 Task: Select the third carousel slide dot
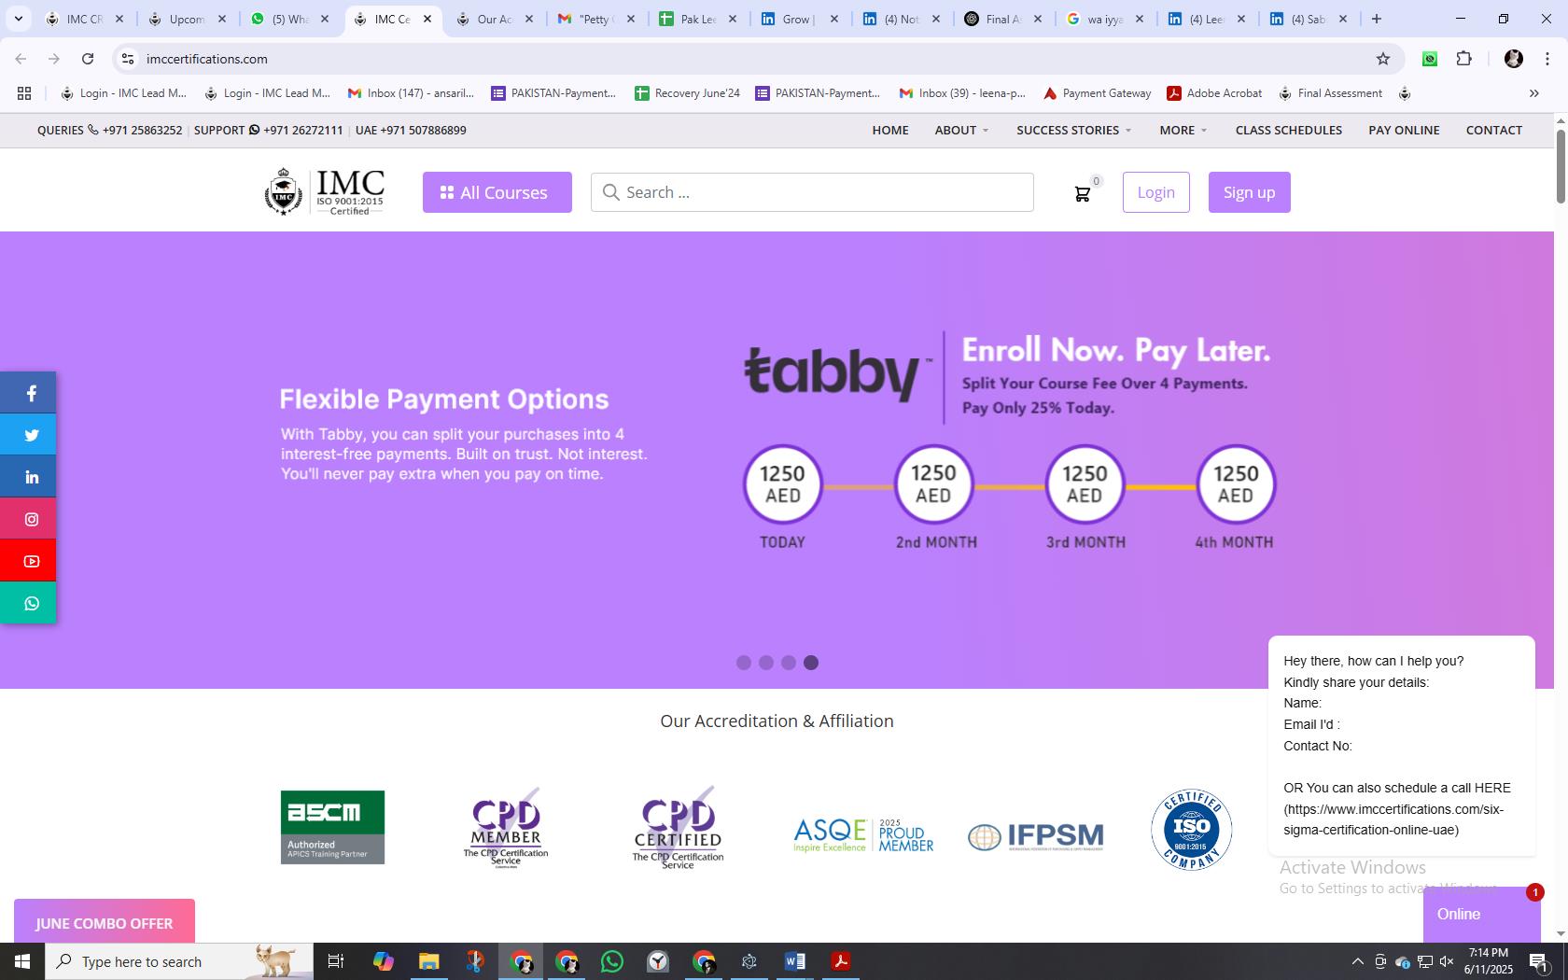tap(789, 663)
